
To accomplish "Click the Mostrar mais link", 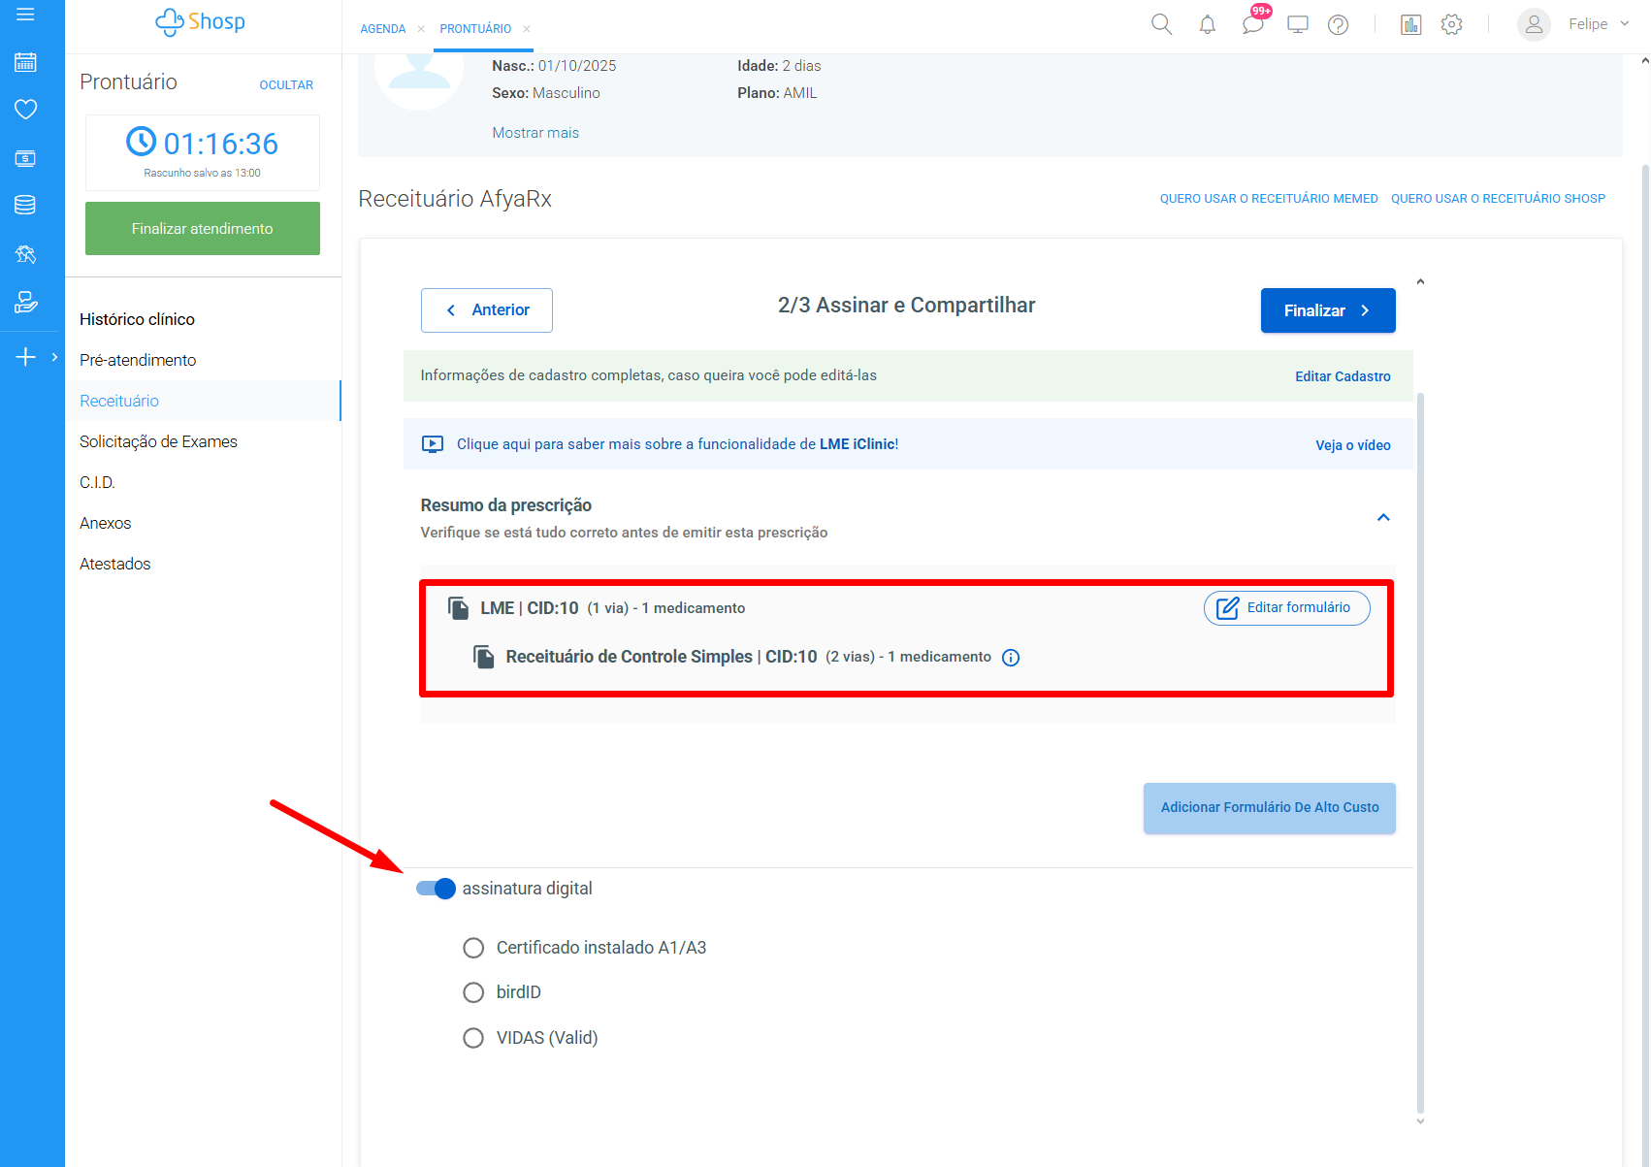I will click(x=535, y=133).
